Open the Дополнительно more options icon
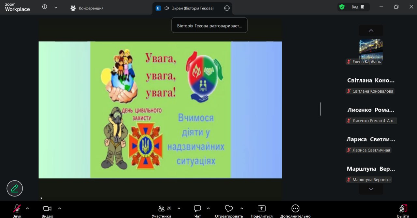 (295, 209)
